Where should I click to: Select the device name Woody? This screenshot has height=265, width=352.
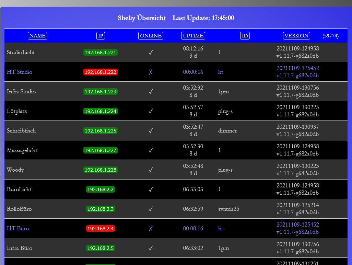pyautogui.click(x=15, y=170)
